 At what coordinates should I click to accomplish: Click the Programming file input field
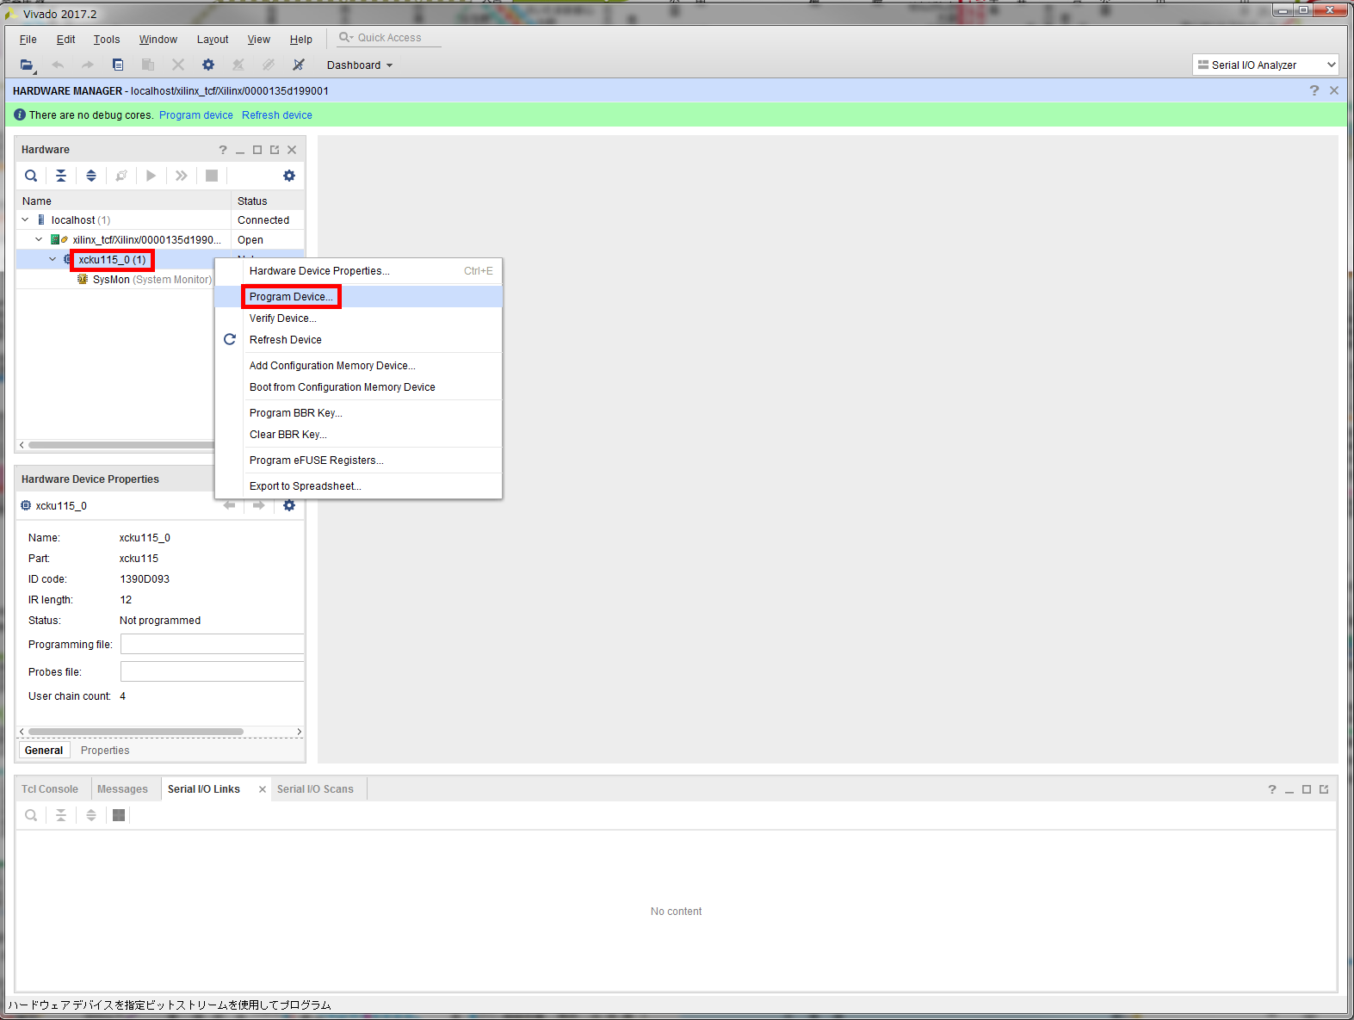pos(213,645)
